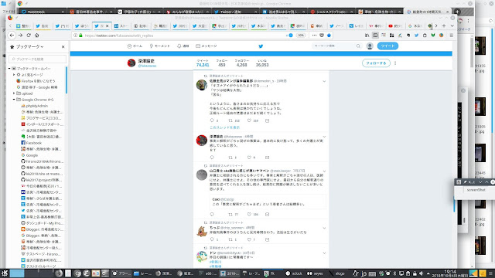Image resolution: width=495 pixels, height=278 pixels.
Task: Click このスレッドを表示 (show this thread) link
Action: coord(225,127)
